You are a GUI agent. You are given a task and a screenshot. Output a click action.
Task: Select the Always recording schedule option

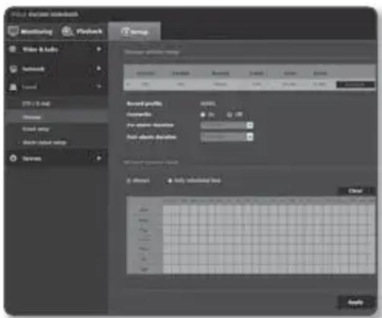click(129, 181)
